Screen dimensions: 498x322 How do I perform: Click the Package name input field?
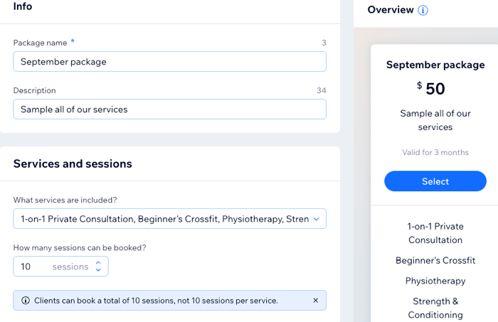point(169,62)
